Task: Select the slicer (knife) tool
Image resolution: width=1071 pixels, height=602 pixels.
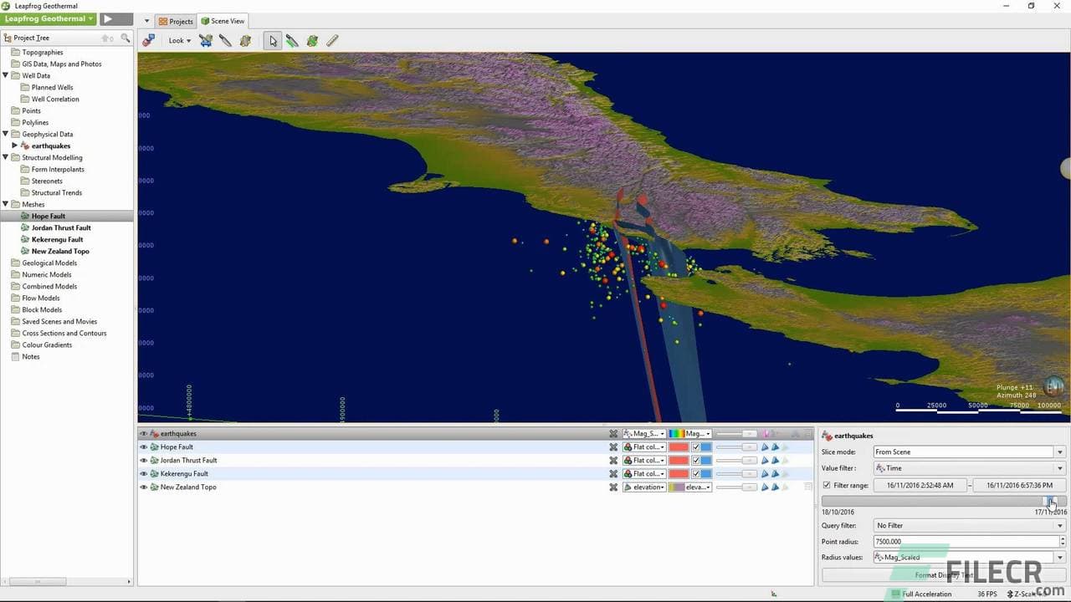Action: click(x=292, y=40)
